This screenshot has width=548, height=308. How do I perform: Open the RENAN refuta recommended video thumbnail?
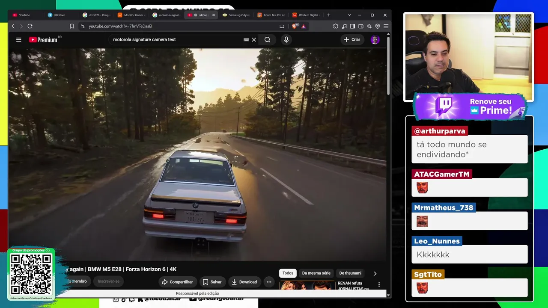pyautogui.click(x=307, y=285)
